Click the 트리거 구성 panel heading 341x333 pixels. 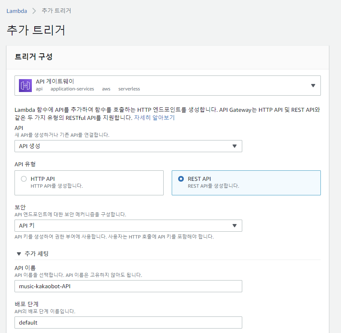click(33, 57)
